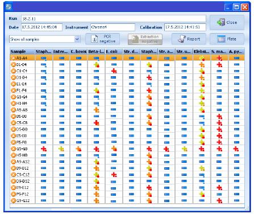
Task: Click the red plus in A. py column, row G5-G8
Action: pyautogui.click(x=236, y=149)
